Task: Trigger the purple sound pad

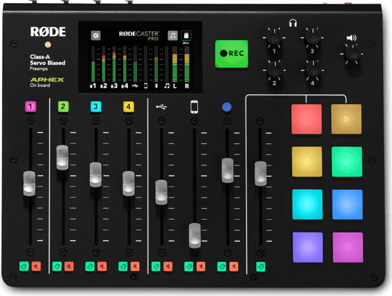Action: pos(308,247)
